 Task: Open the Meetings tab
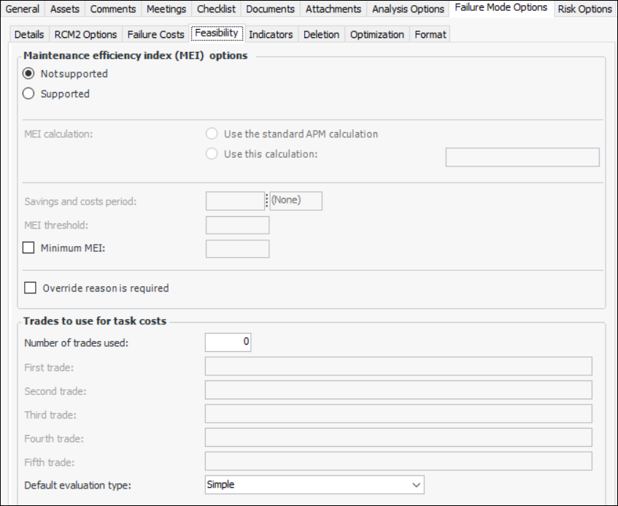click(166, 9)
